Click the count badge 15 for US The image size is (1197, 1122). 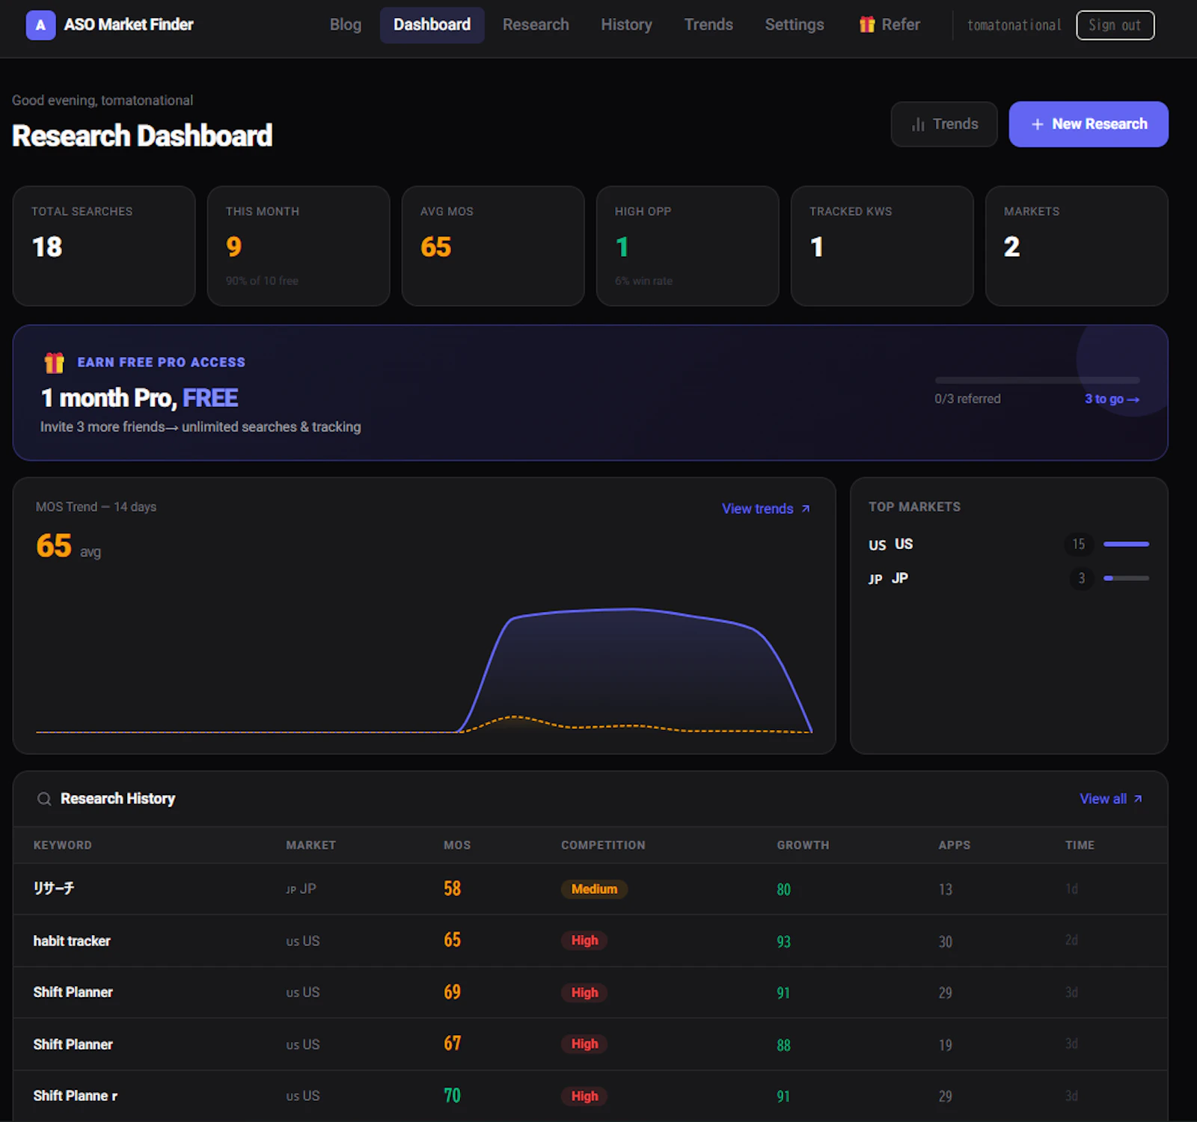point(1079,544)
